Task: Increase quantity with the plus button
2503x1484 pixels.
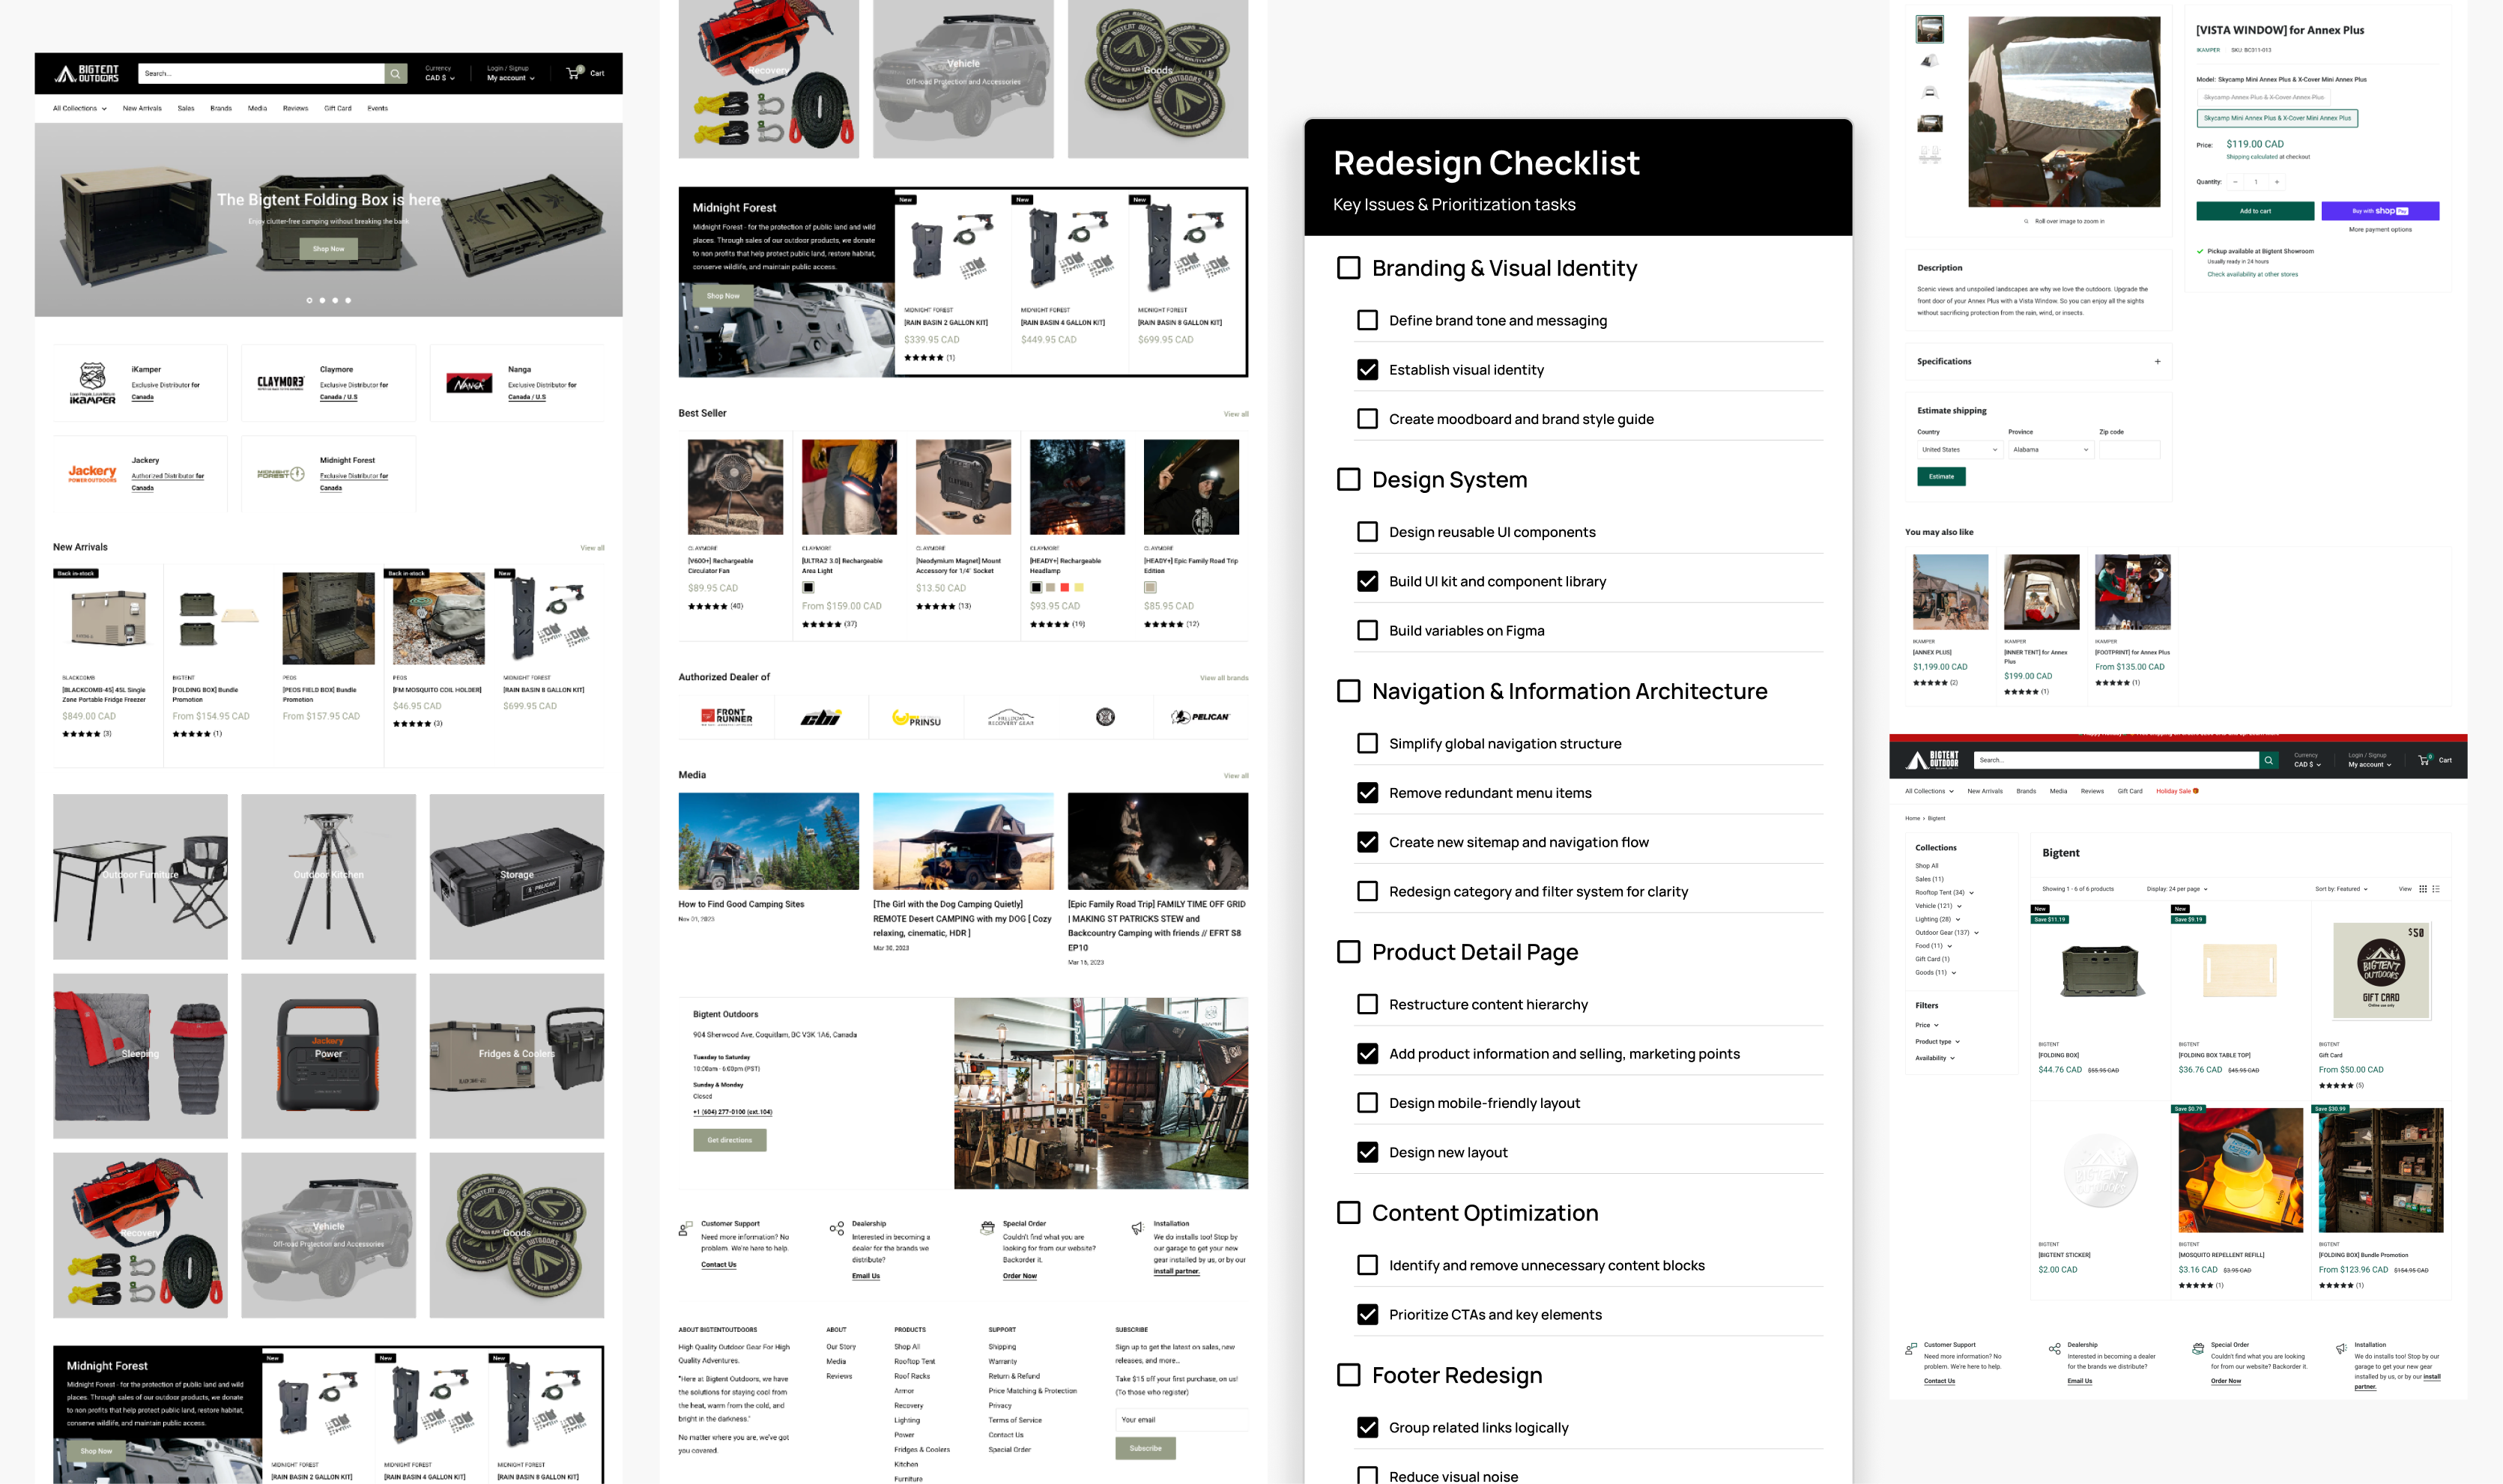Action: pyautogui.click(x=2277, y=182)
